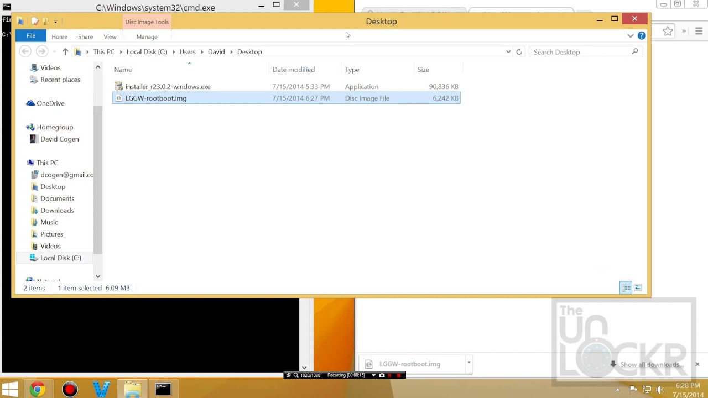The image size is (708, 398).
Task: Open the dcogen@gmail.cc entry in navigation pane
Action: [x=66, y=175]
